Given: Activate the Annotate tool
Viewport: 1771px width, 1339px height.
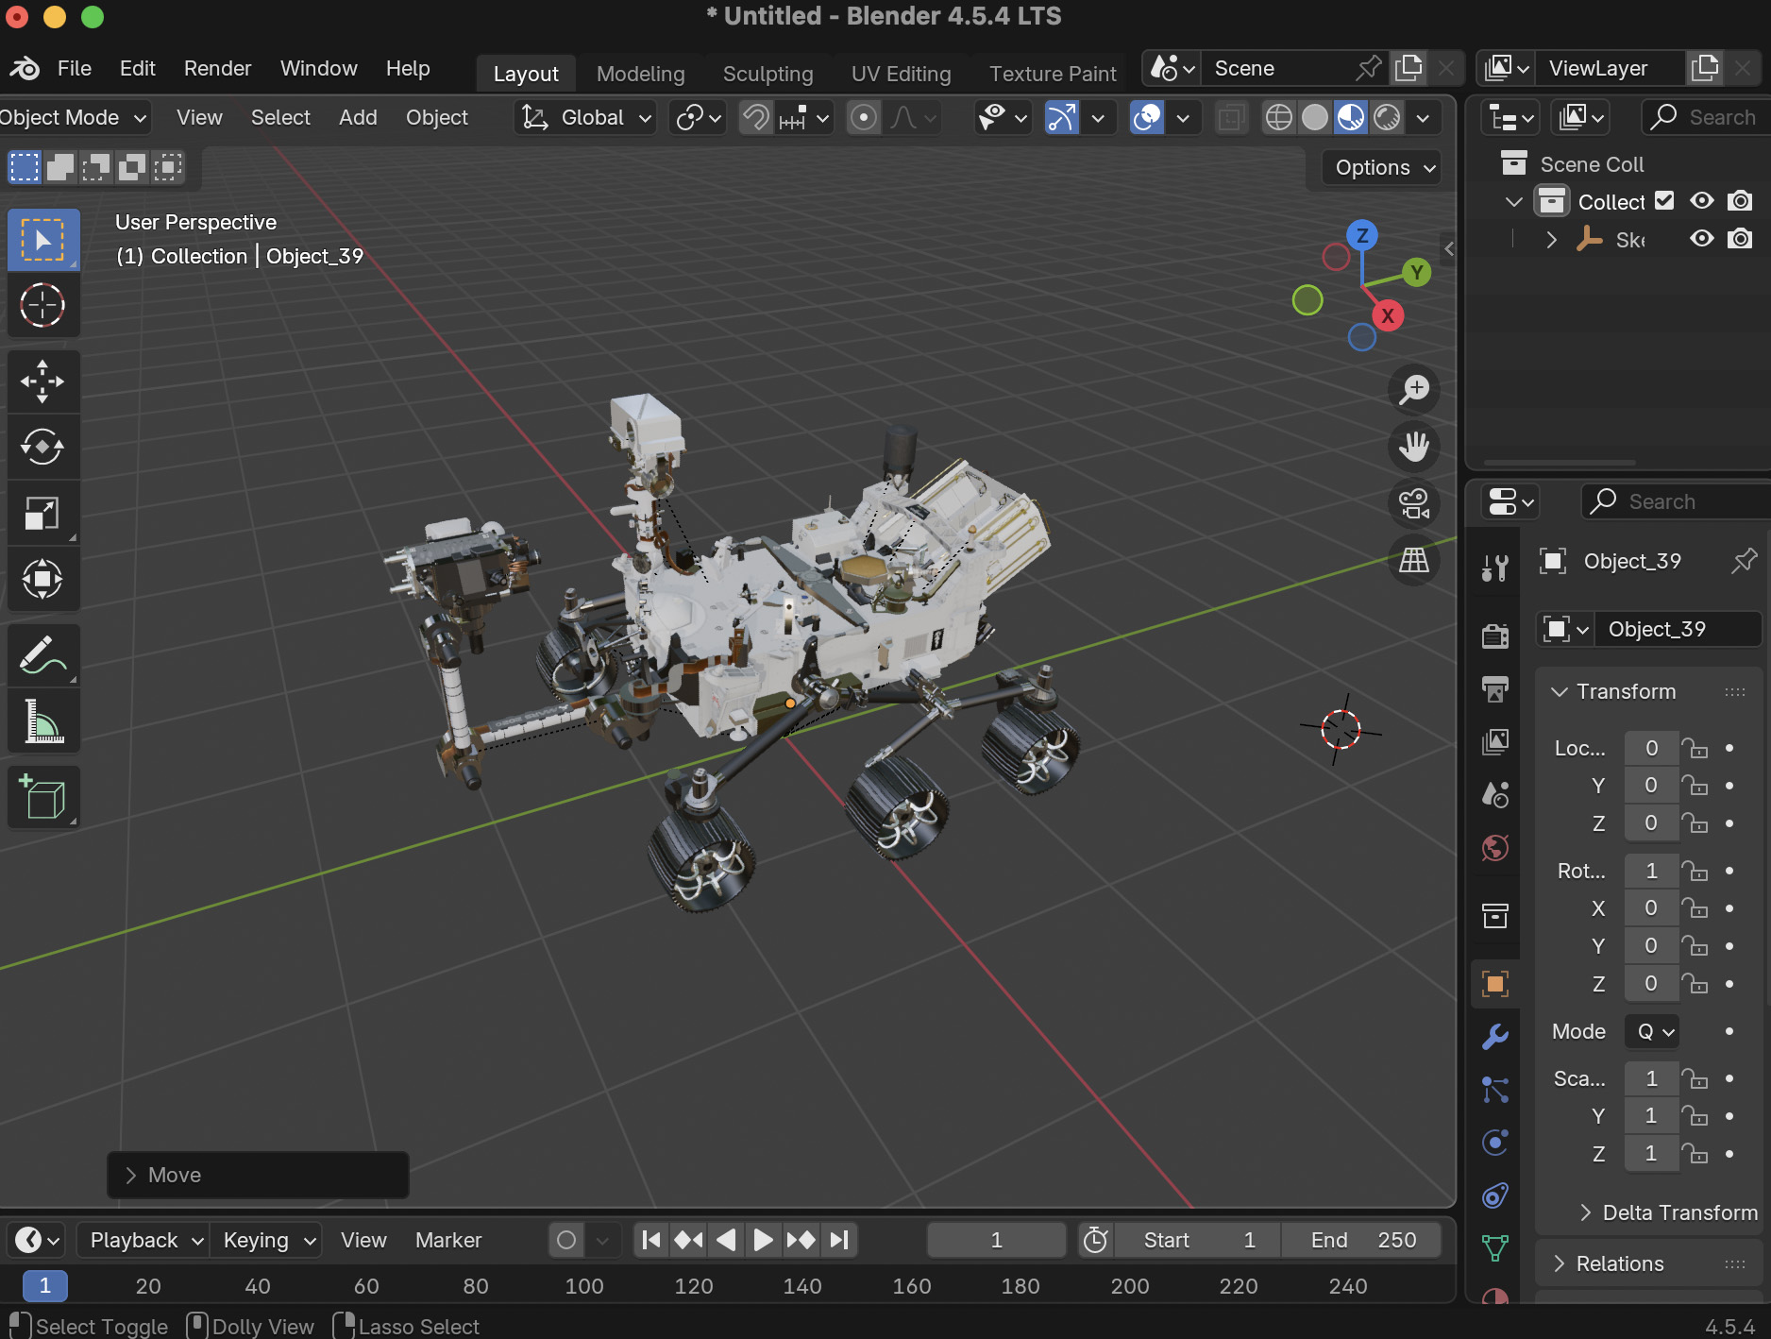Looking at the screenshot, I should click(x=43, y=654).
